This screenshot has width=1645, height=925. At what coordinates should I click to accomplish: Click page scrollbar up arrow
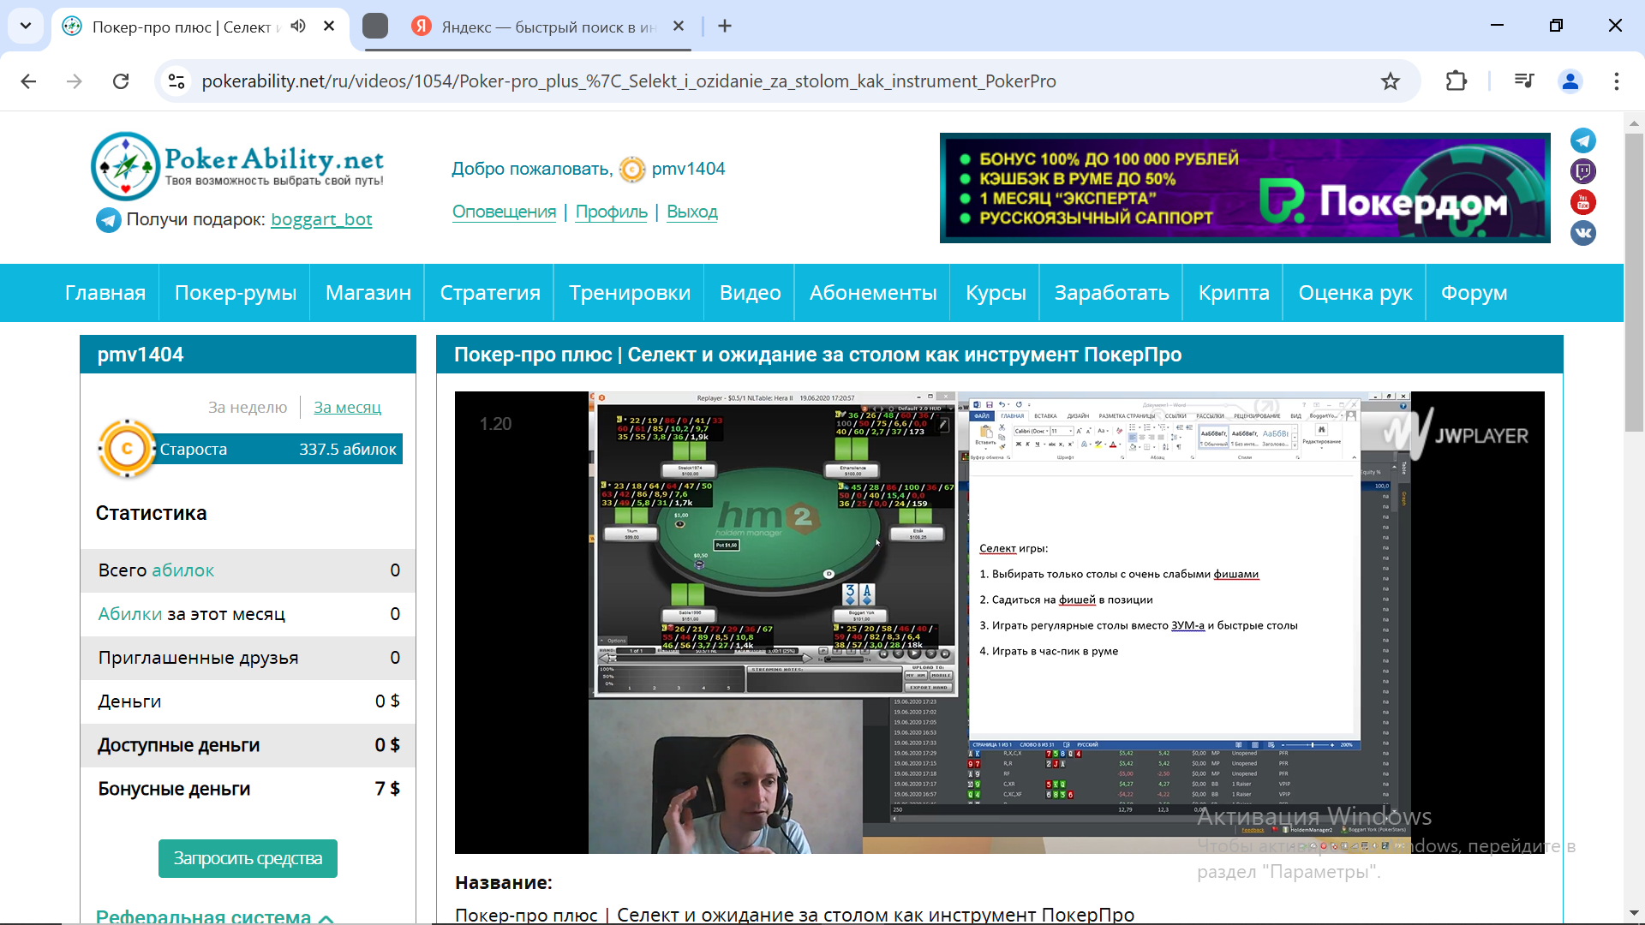click(1634, 123)
